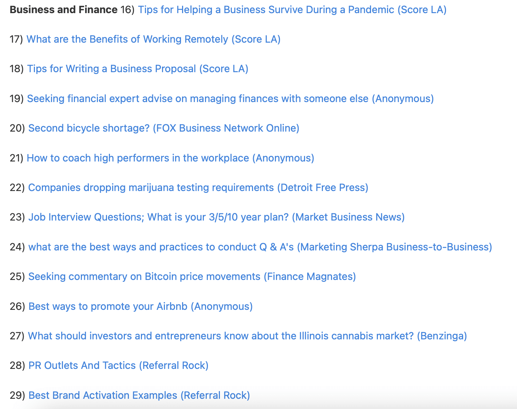Click 'Companies dropping marijuana testing requirements' link
This screenshot has height=409, width=517.
[x=198, y=188]
